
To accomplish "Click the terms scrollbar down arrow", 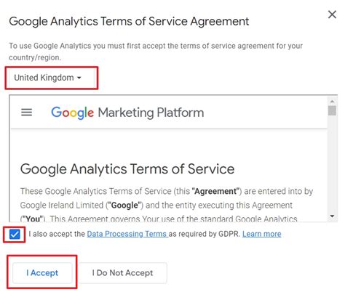I will coord(332,216).
